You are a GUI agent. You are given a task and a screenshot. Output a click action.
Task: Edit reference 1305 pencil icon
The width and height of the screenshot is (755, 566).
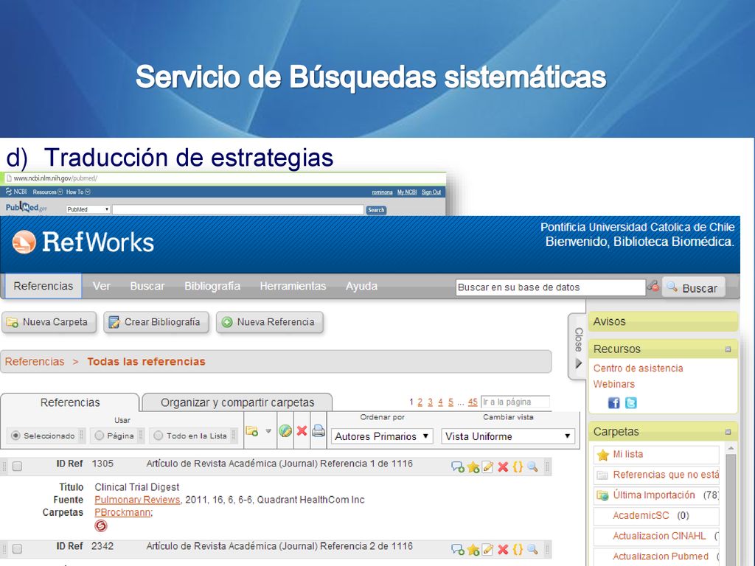click(x=488, y=467)
